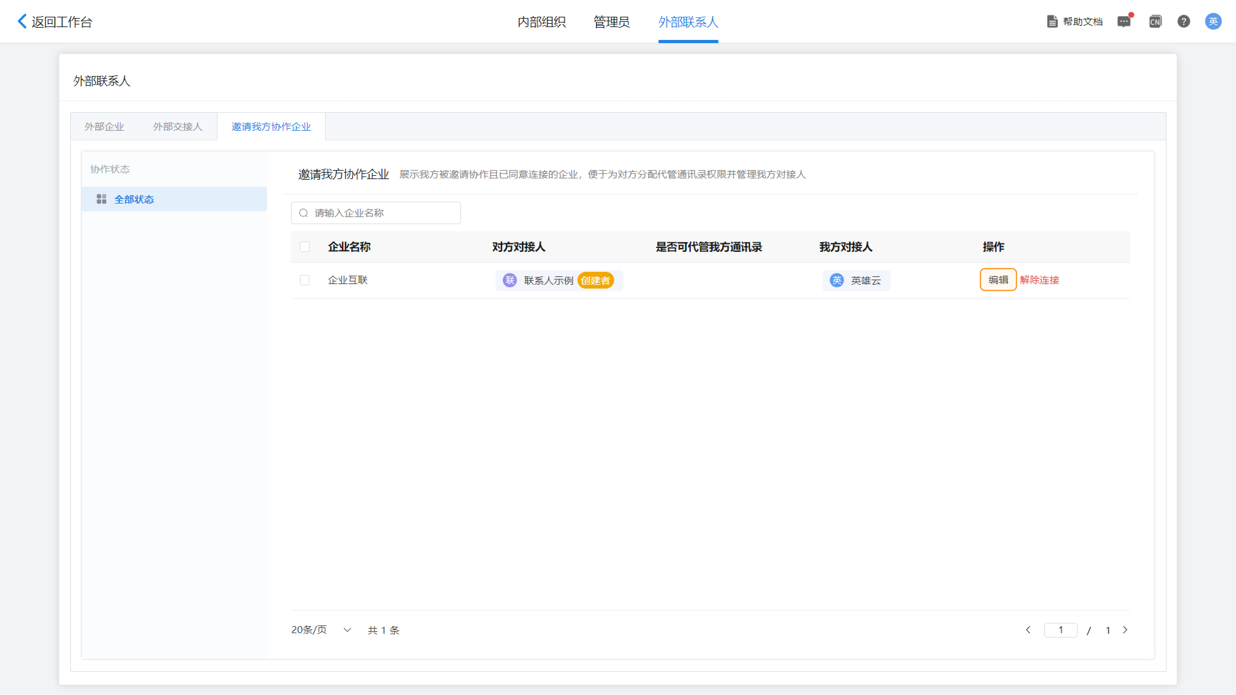Image resolution: width=1236 pixels, height=695 pixels.
Task: Go to the next page arrow
Action: point(1125,630)
